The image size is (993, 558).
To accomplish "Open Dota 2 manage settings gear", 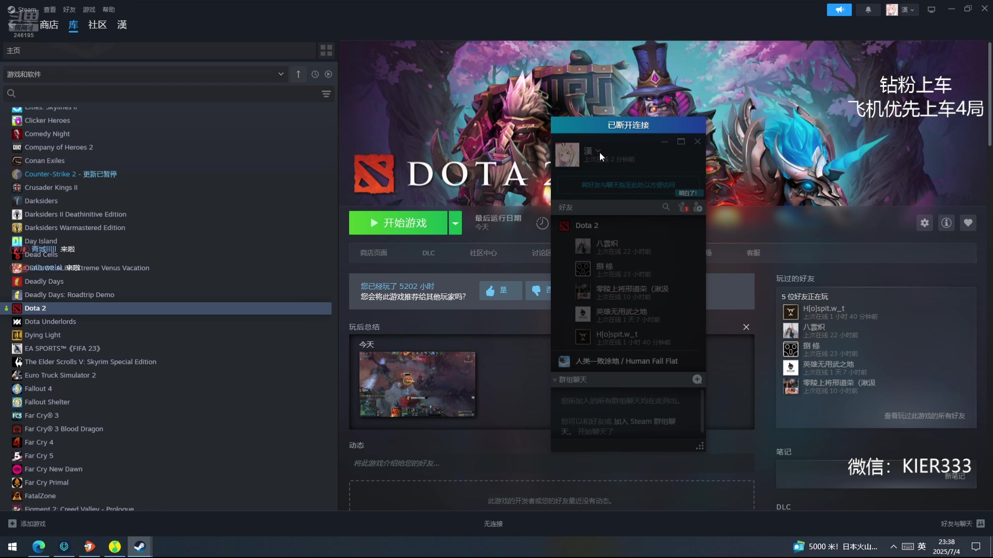I will 925,223.
